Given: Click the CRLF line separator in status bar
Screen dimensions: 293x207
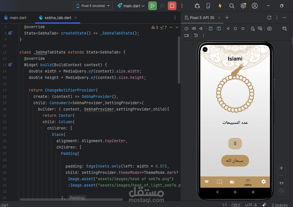Looking at the screenshot, I should [236, 205].
